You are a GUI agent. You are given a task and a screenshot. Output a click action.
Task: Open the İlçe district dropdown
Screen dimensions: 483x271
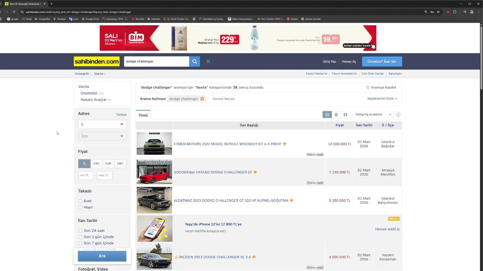point(102,136)
